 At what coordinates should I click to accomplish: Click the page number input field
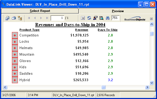tap(58, 18)
